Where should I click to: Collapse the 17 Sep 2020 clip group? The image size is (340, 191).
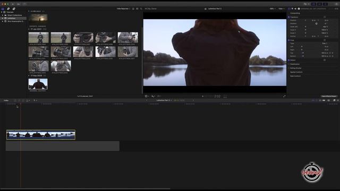click(x=29, y=75)
